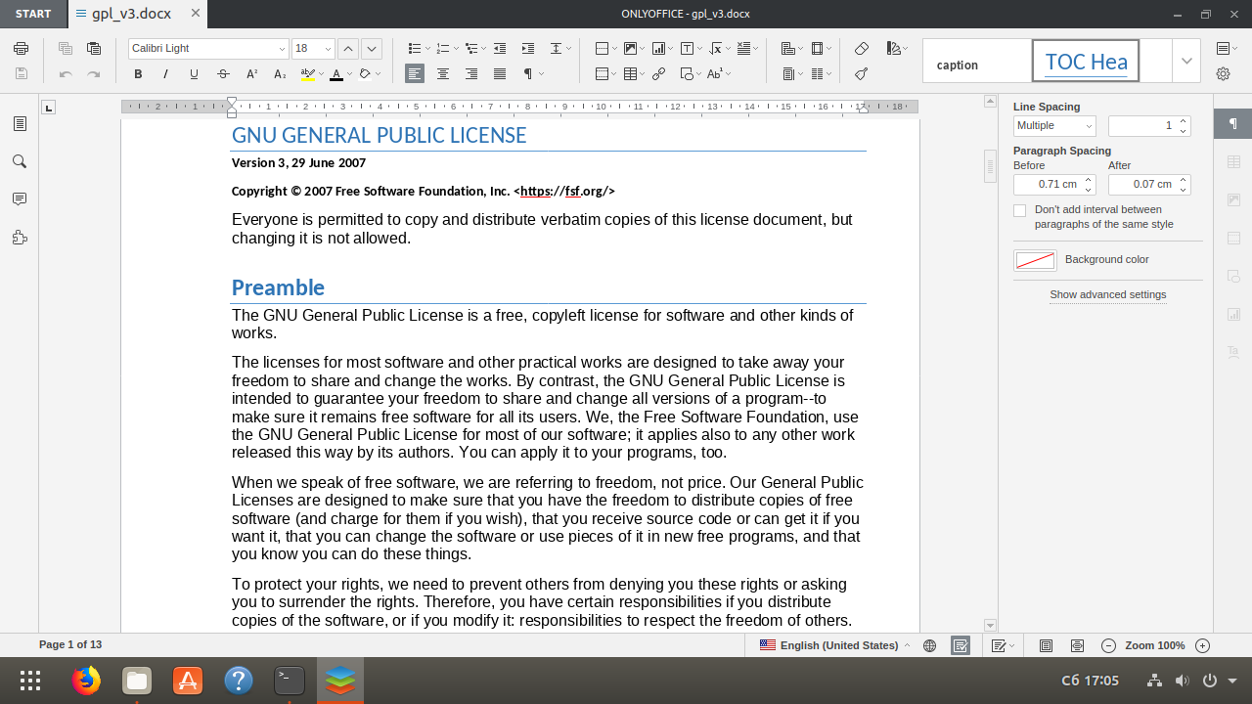Click the Print icon in the toolbar
Screen dimensions: 1252x704
pyautogui.click(x=22, y=48)
